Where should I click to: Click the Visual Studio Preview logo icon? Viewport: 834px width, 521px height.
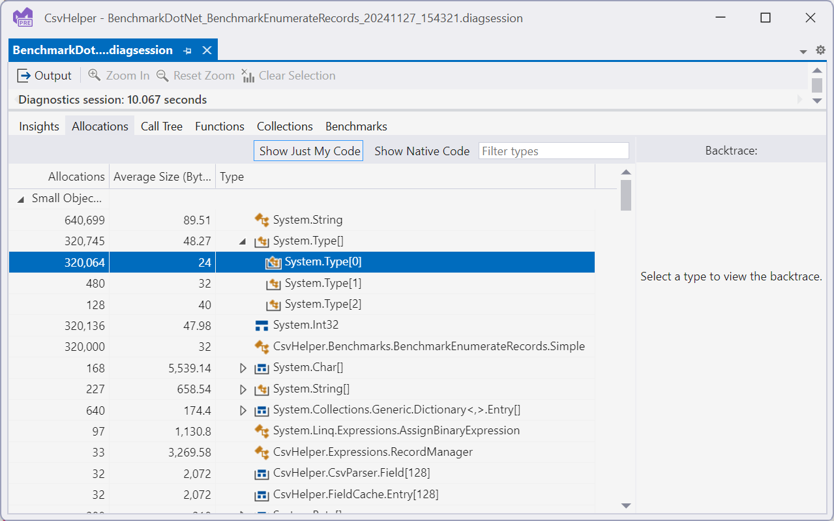(x=23, y=18)
